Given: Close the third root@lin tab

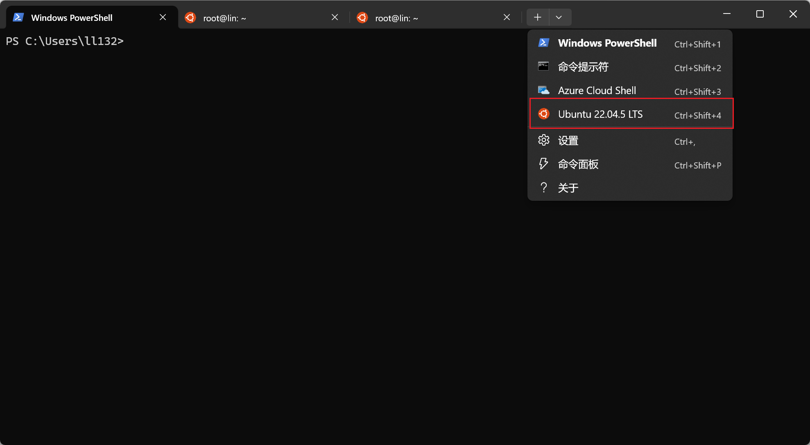Looking at the screenshot, I should coord(507,17).
